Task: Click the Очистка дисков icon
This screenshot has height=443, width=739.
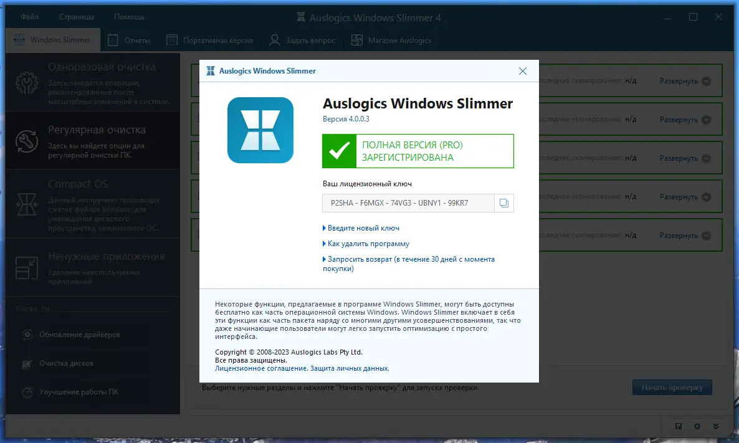Action: [27, 363]
